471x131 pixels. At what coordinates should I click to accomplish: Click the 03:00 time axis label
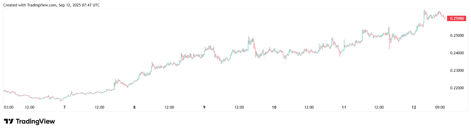(x=9, y=107)
